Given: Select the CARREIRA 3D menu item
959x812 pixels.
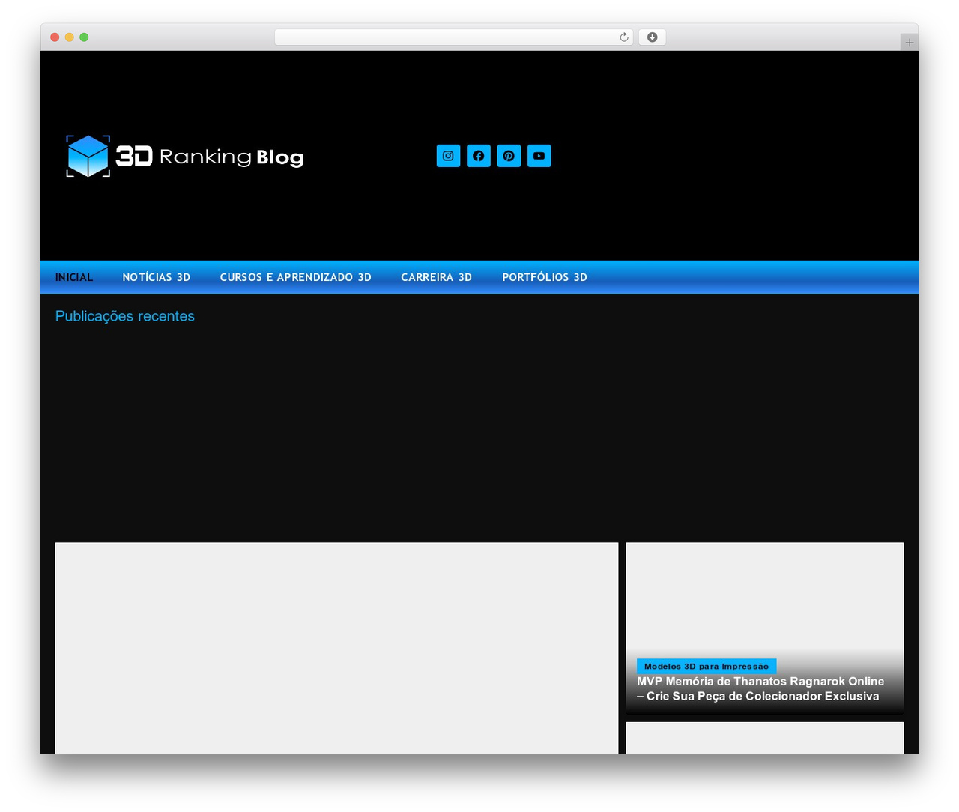Looking at the screenshot, I should 437,277.
